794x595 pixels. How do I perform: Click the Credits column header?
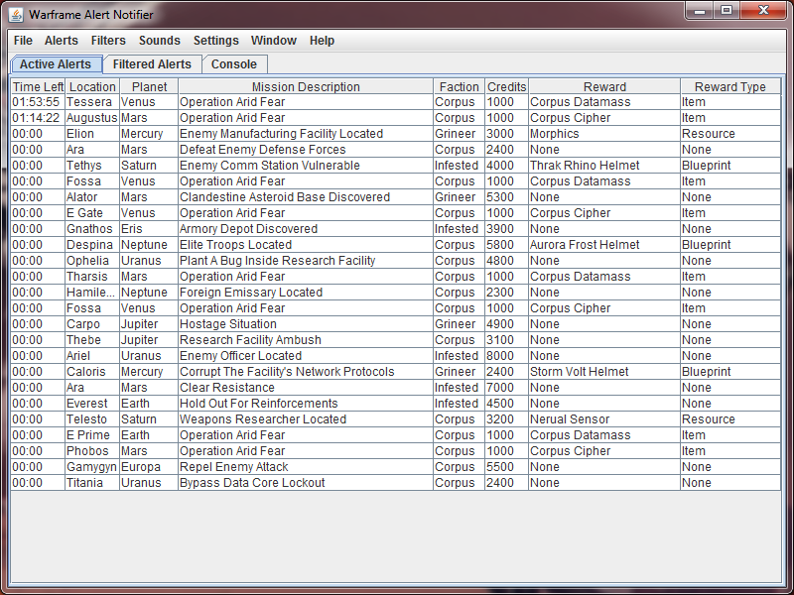pos(506,87)
